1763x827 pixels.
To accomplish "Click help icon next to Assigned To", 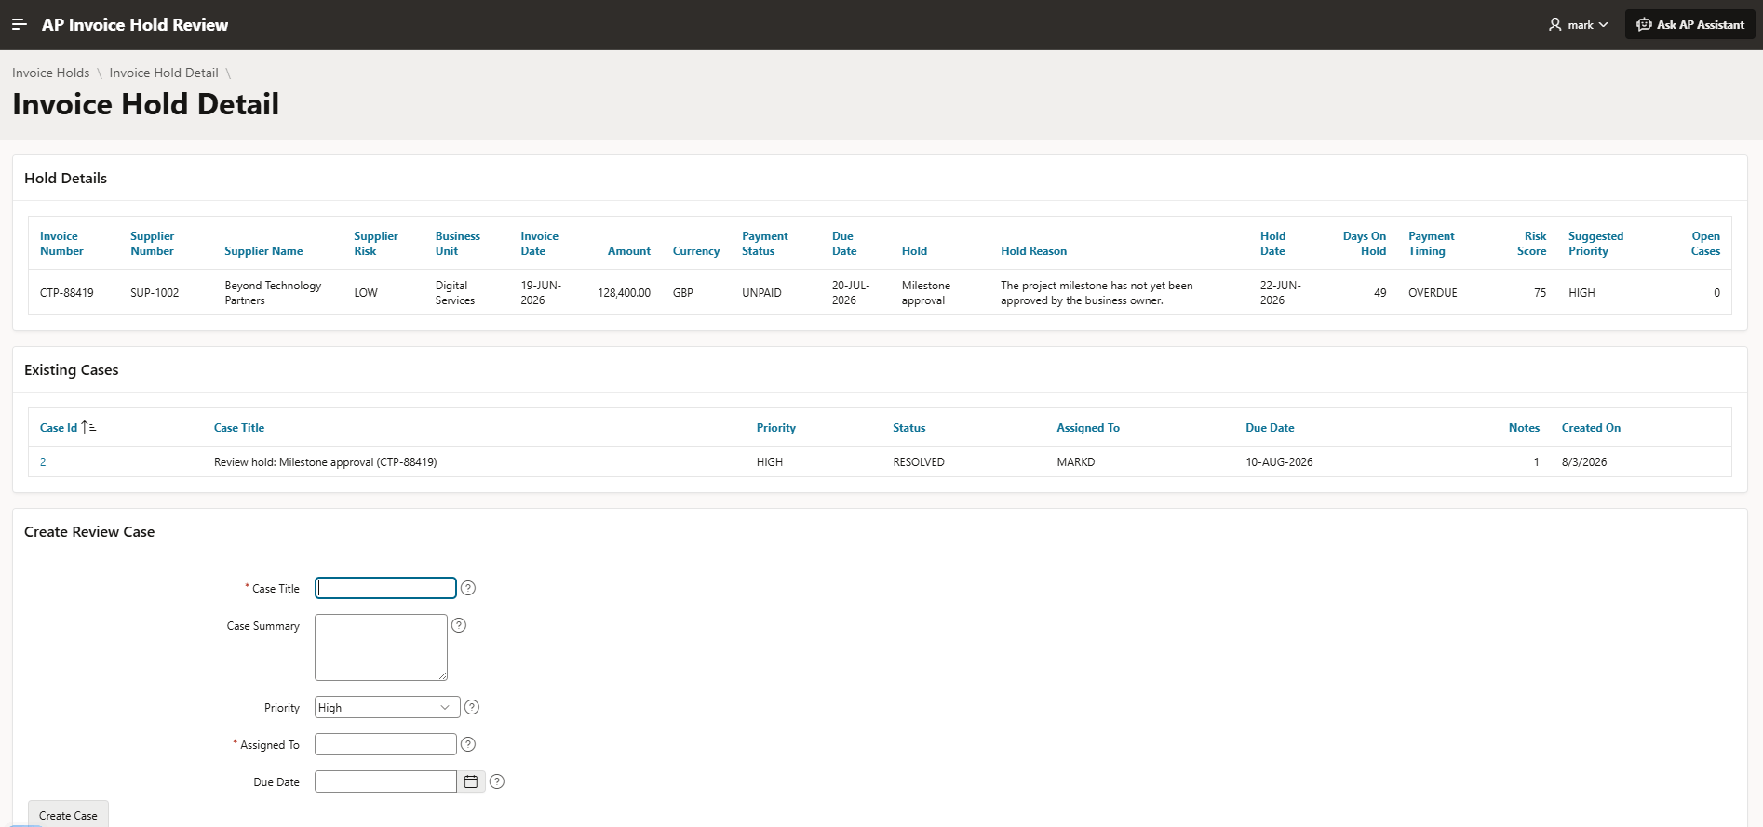I will (x=468, y=744).
